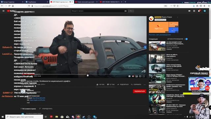Bookmark this page with the star icon
This screenshot has height=119, width=211.
point(178,6)
